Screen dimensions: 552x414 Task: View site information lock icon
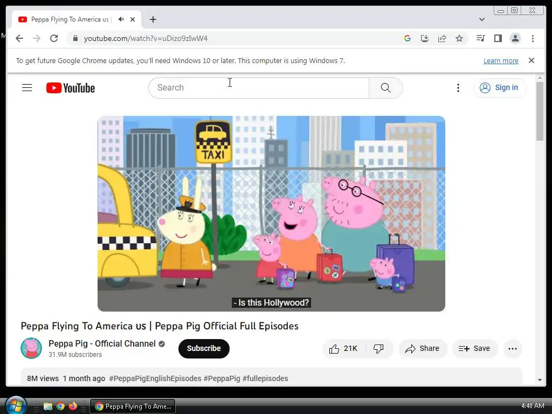(x=75, y=38)
